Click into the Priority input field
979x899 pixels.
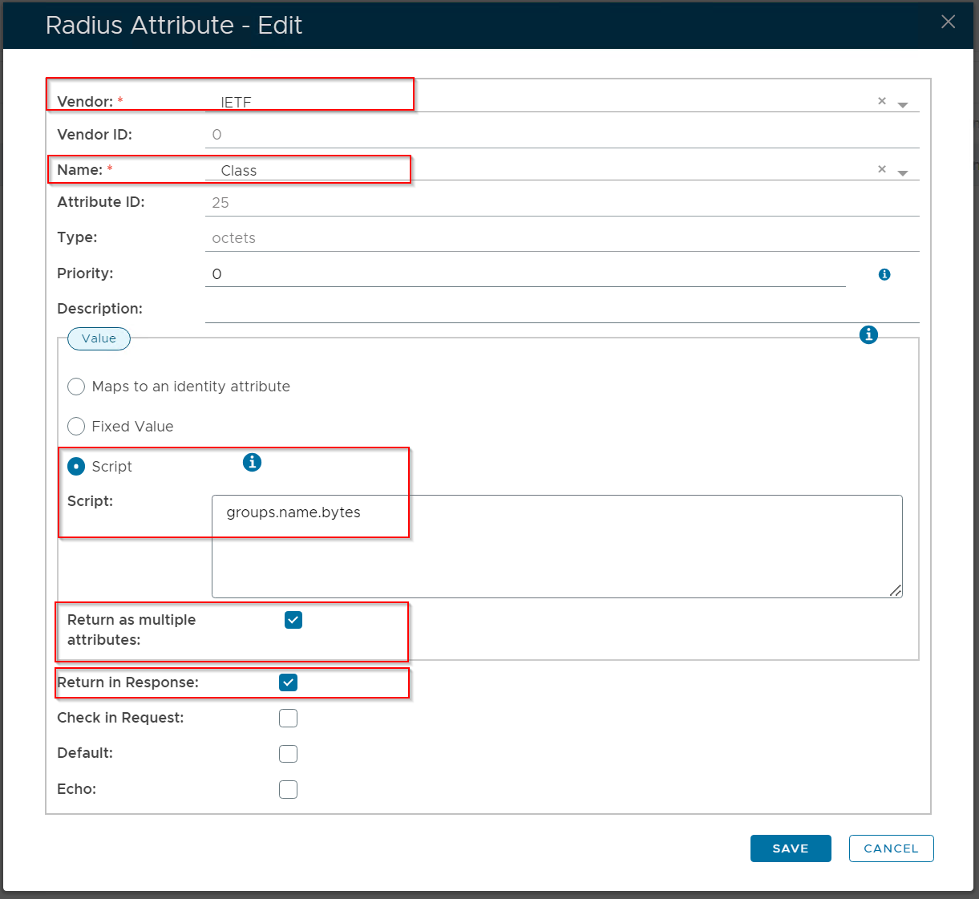[x=525, y=274]
